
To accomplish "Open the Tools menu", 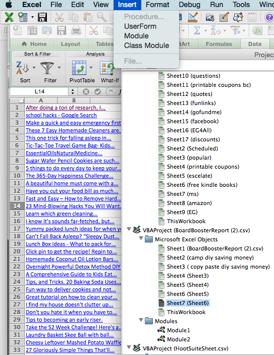I will click(241, 5).
